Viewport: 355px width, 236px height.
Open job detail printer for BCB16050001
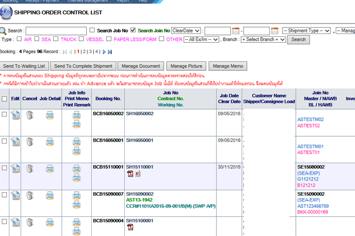50,142
